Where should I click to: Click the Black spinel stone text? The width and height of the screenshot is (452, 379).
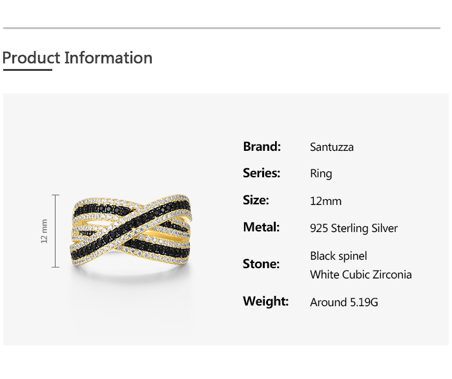pos(338,256)
